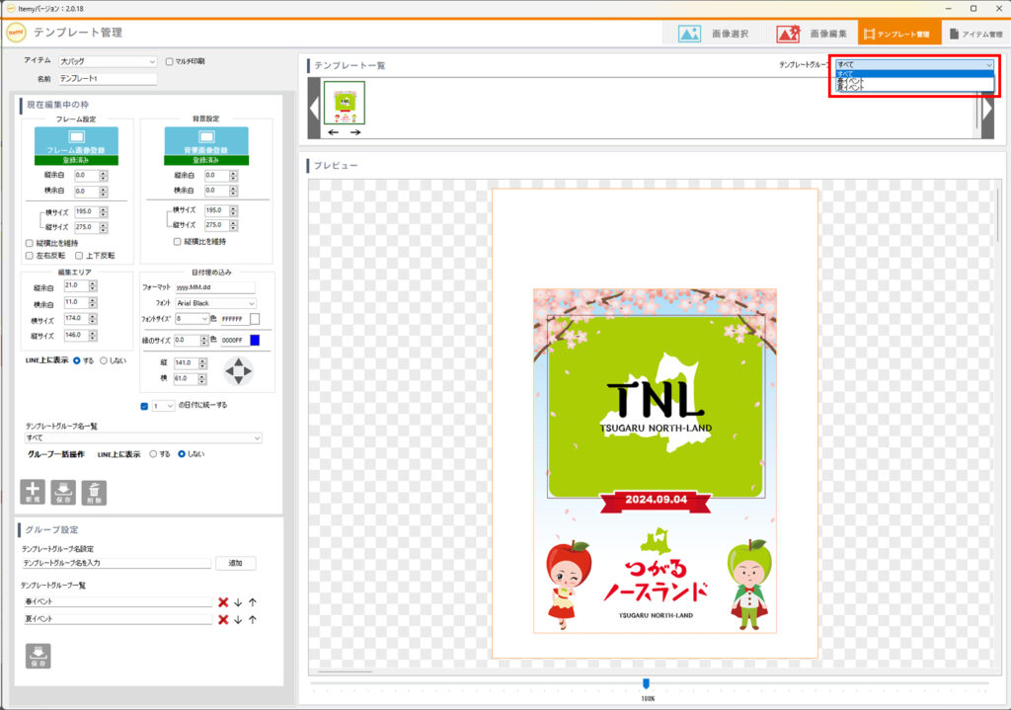Select the template thumbnail in テンプレート一覧
Viewport: 1011px width, 710px height.
[345, 102]
